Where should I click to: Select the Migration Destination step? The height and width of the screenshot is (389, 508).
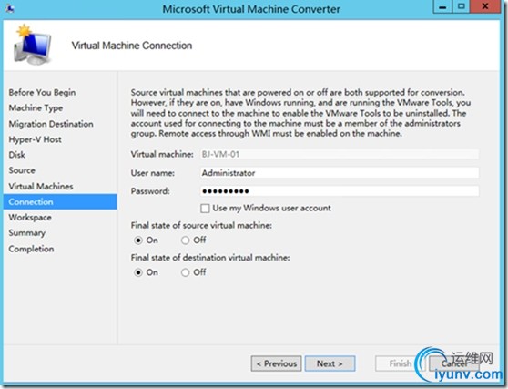click(51, 124)
